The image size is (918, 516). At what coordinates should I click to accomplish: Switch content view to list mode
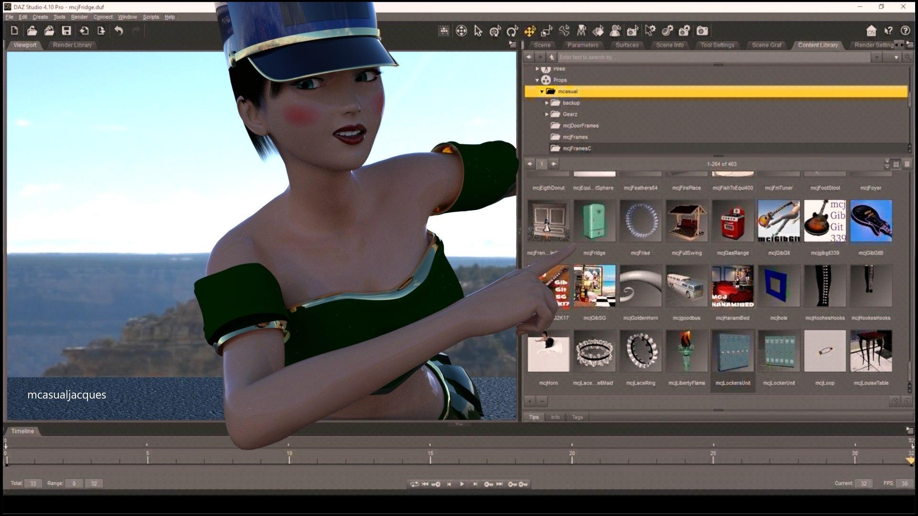(907, 164)
